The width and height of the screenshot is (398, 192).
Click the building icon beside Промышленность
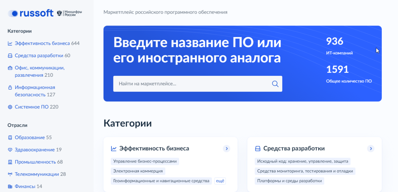[x=10, y=162]
